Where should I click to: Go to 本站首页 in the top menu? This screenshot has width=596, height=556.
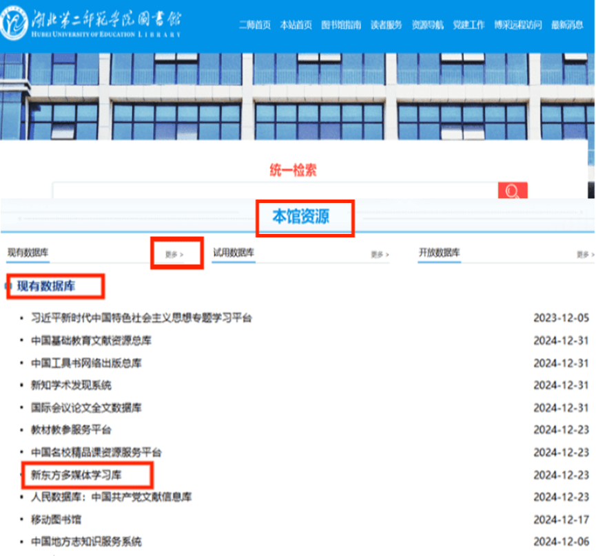pyautogui.click(x=296, y=25)
